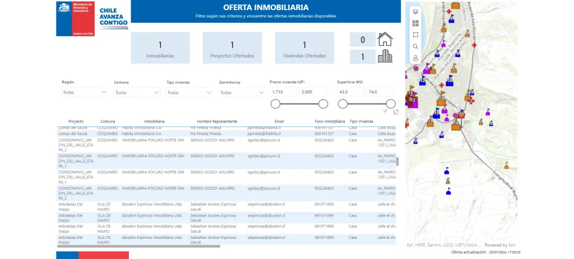Image resolution: width=574 pixels, height=259 pixels.
Task: Click the apartment building icon
Action: pos(385,56)
